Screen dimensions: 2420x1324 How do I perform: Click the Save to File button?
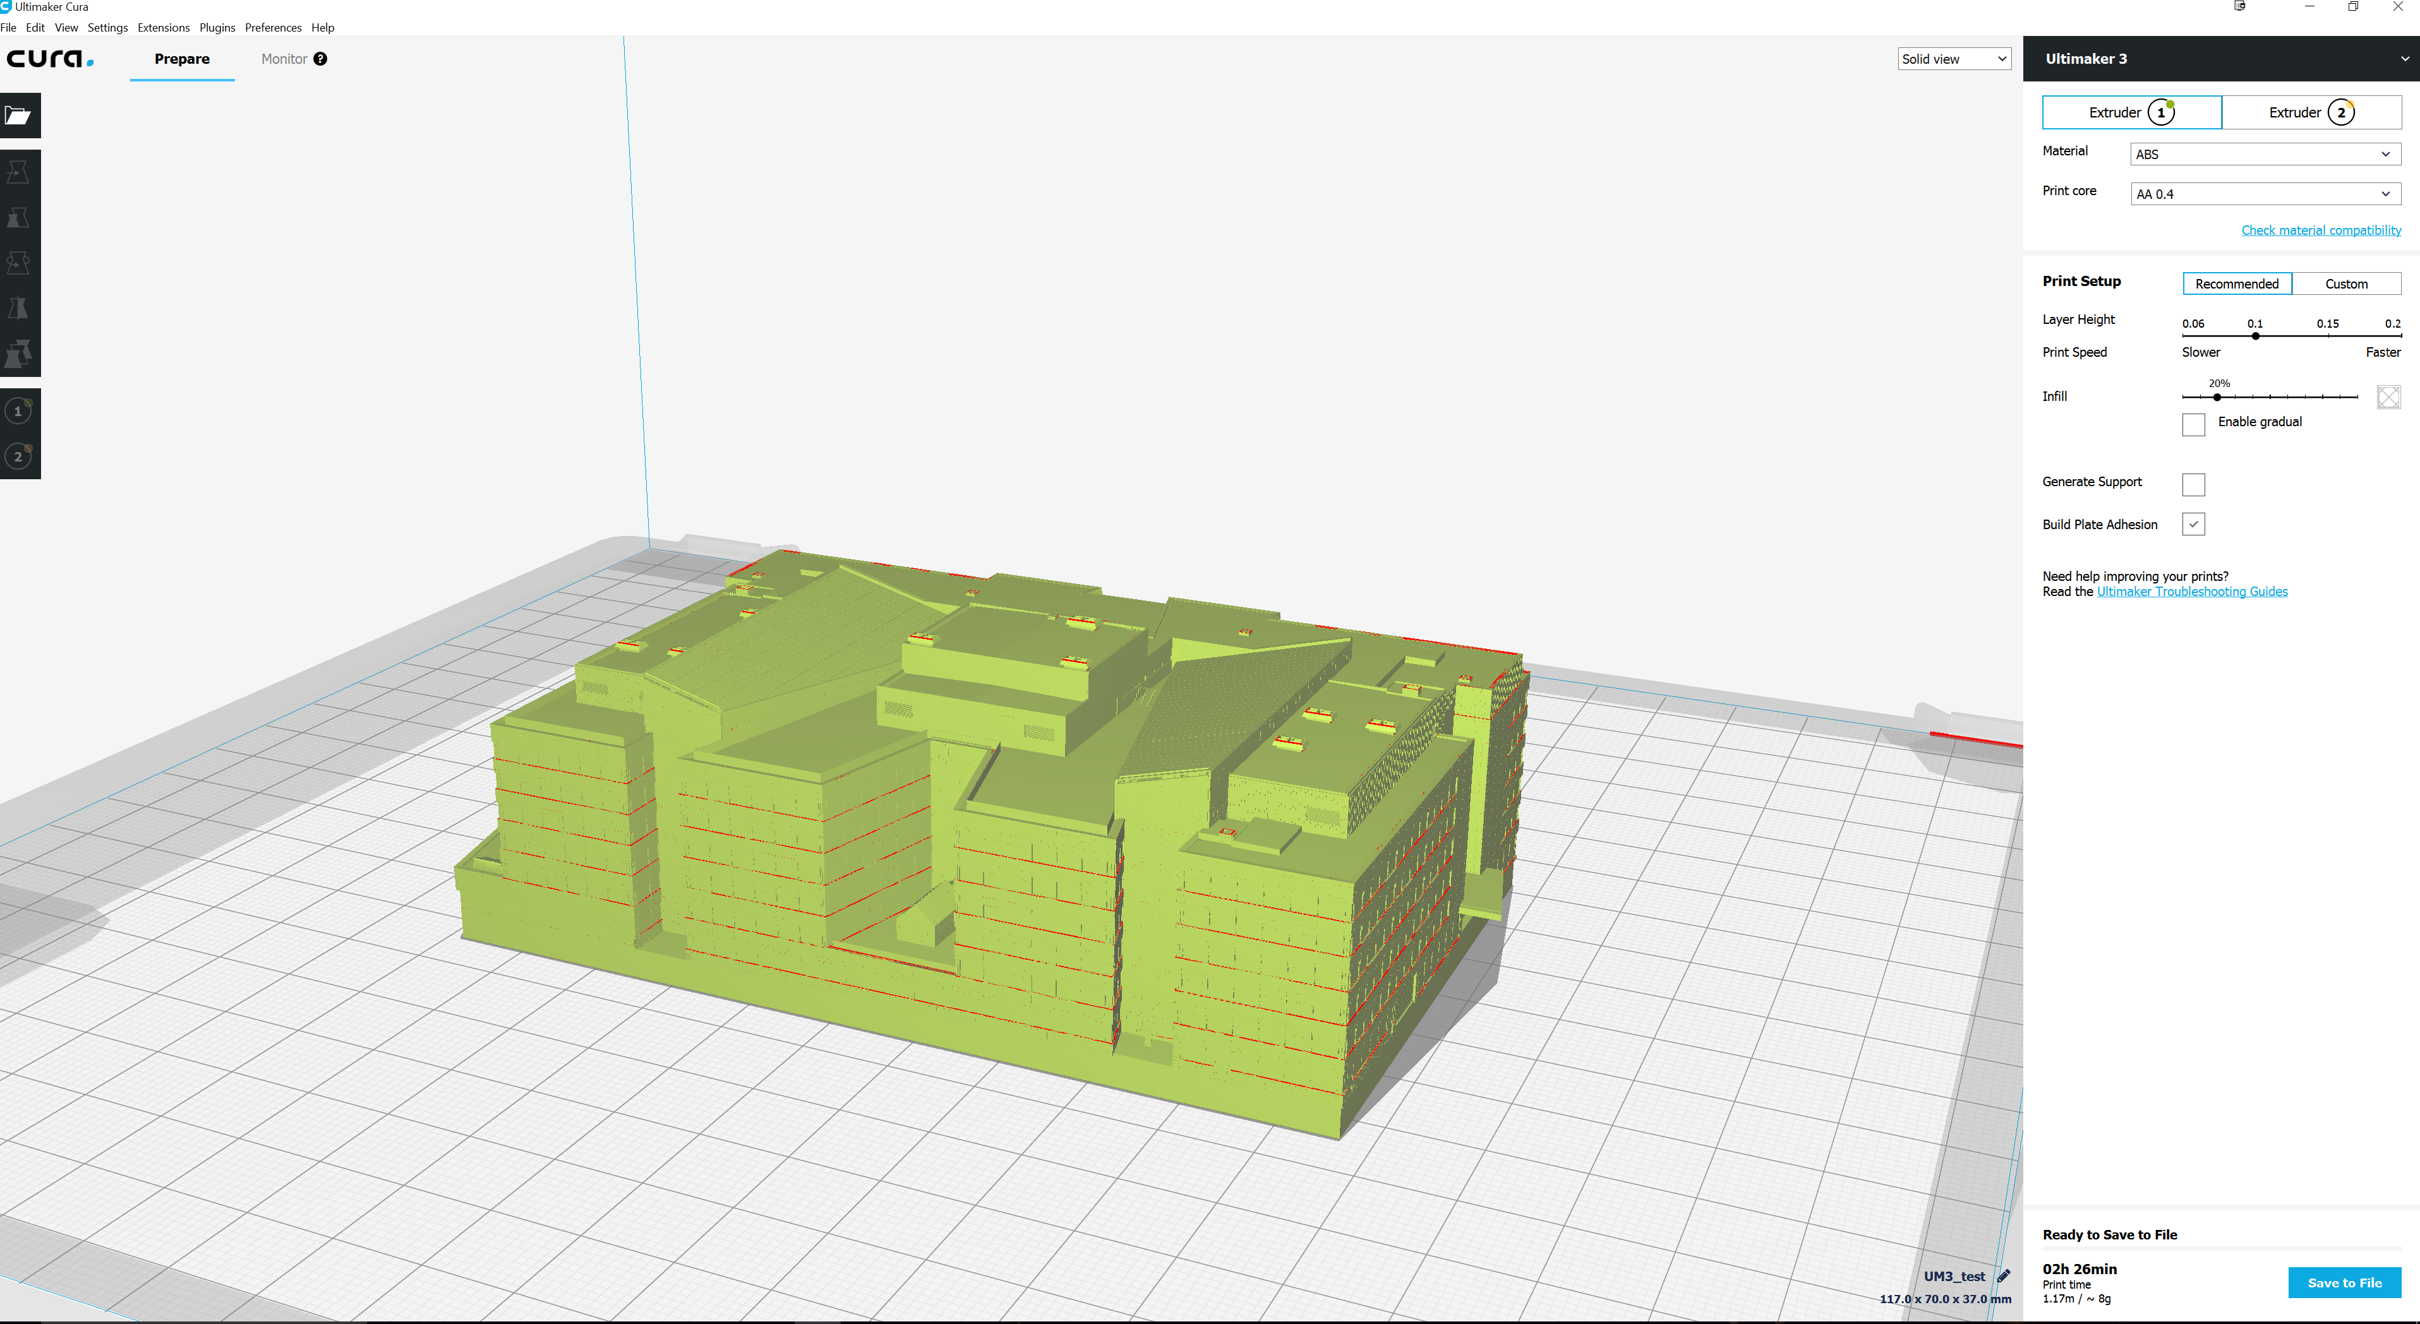pos(2344,1283)
